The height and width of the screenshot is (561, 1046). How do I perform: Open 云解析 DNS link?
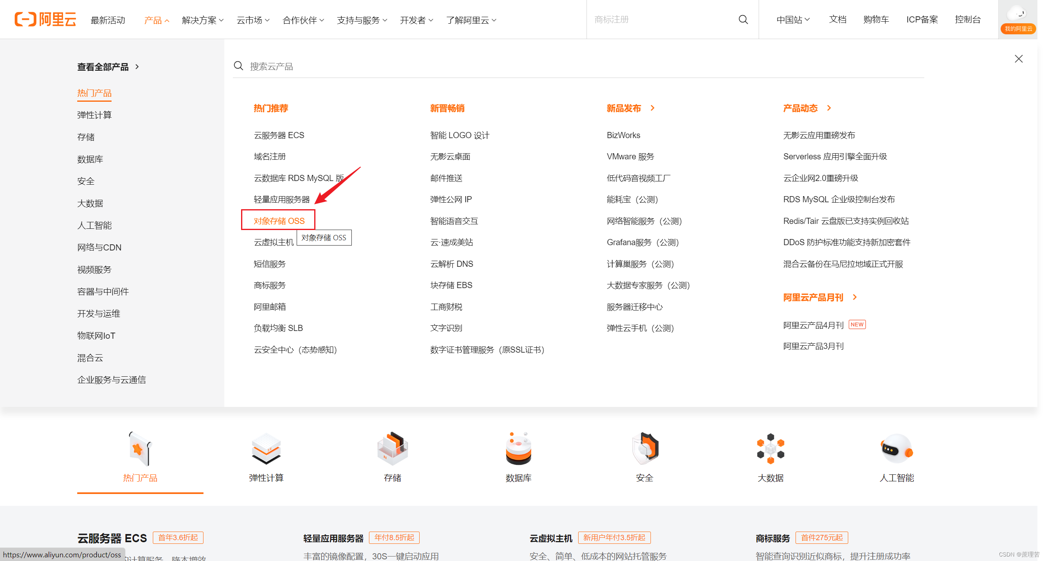pyautogui.click(x=451, y=264)
